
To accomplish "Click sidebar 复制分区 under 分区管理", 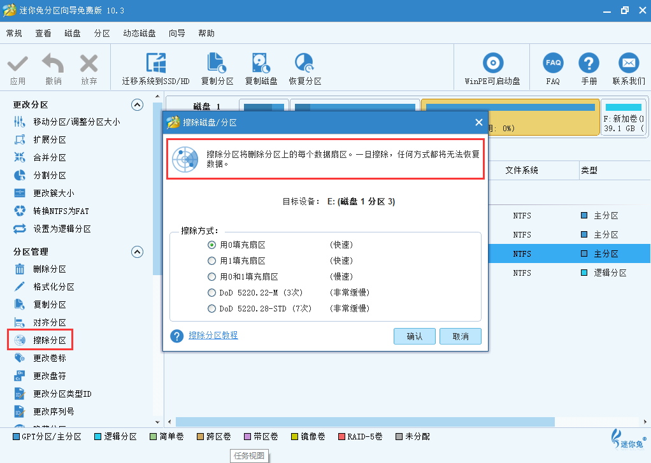I will 40,305.
